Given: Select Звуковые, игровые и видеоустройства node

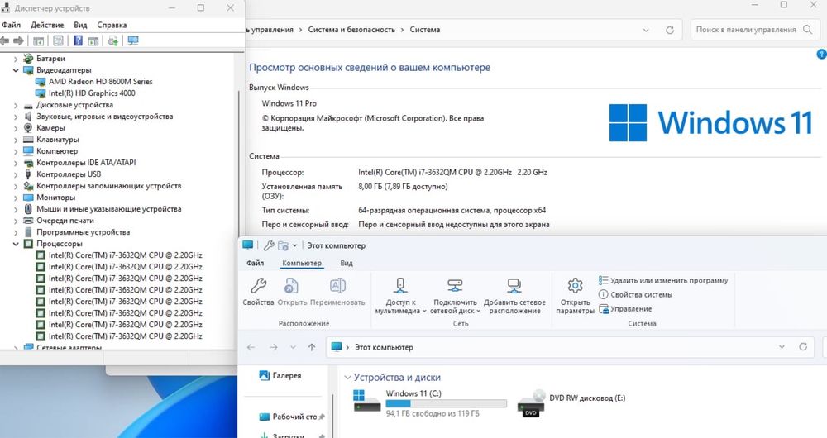Looking at the screenshot, I should tap(98, 117).
